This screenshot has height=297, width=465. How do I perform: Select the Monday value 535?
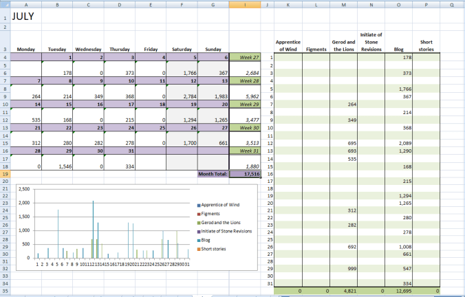tap(26, 120)
